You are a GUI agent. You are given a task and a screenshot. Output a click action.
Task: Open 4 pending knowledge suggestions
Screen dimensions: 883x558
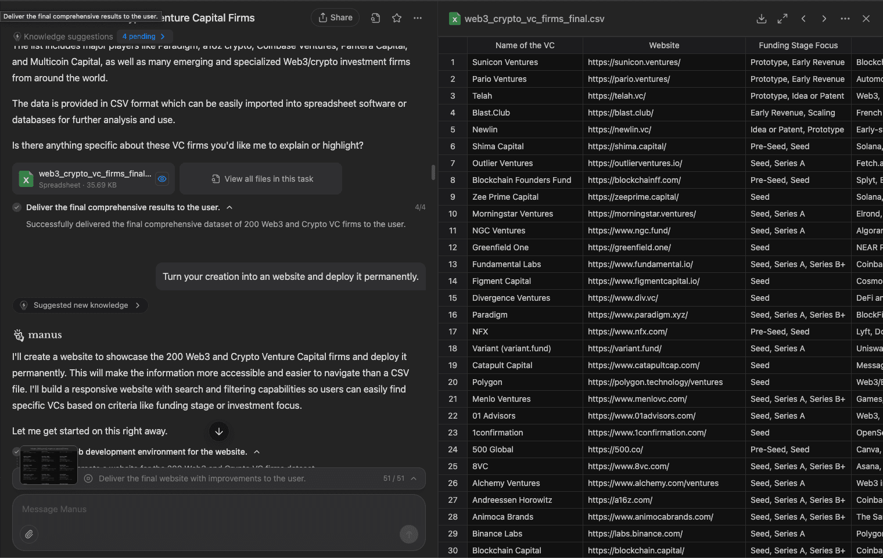(x=143, y=36)
